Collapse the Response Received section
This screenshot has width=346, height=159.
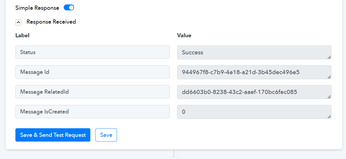pos(18,22)
